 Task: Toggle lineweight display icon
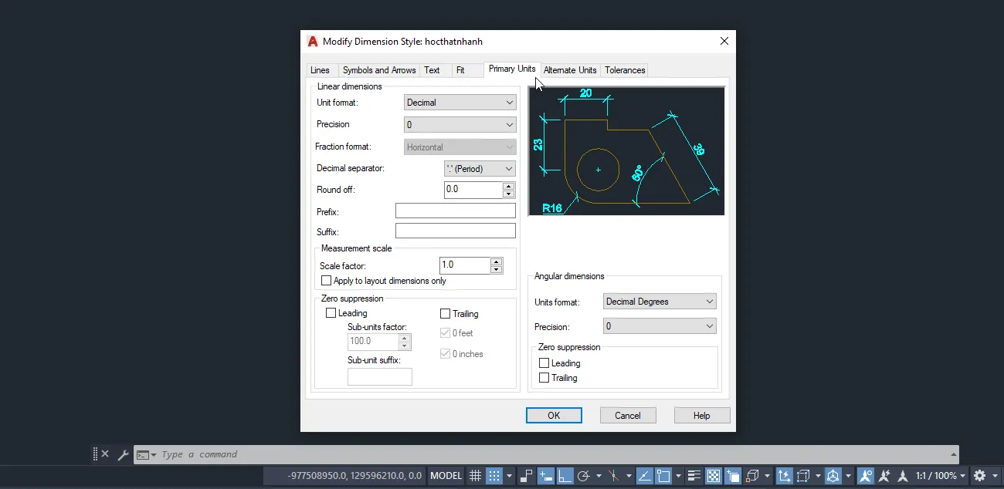694,476
